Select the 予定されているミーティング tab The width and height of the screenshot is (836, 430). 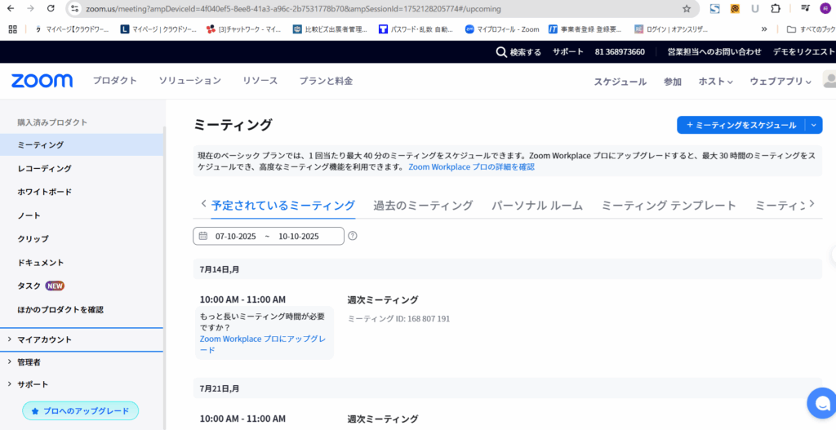click(x=283, y=205)
